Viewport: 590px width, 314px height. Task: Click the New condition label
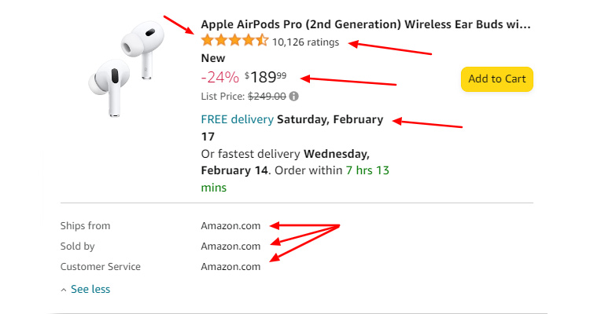point(213,58)
